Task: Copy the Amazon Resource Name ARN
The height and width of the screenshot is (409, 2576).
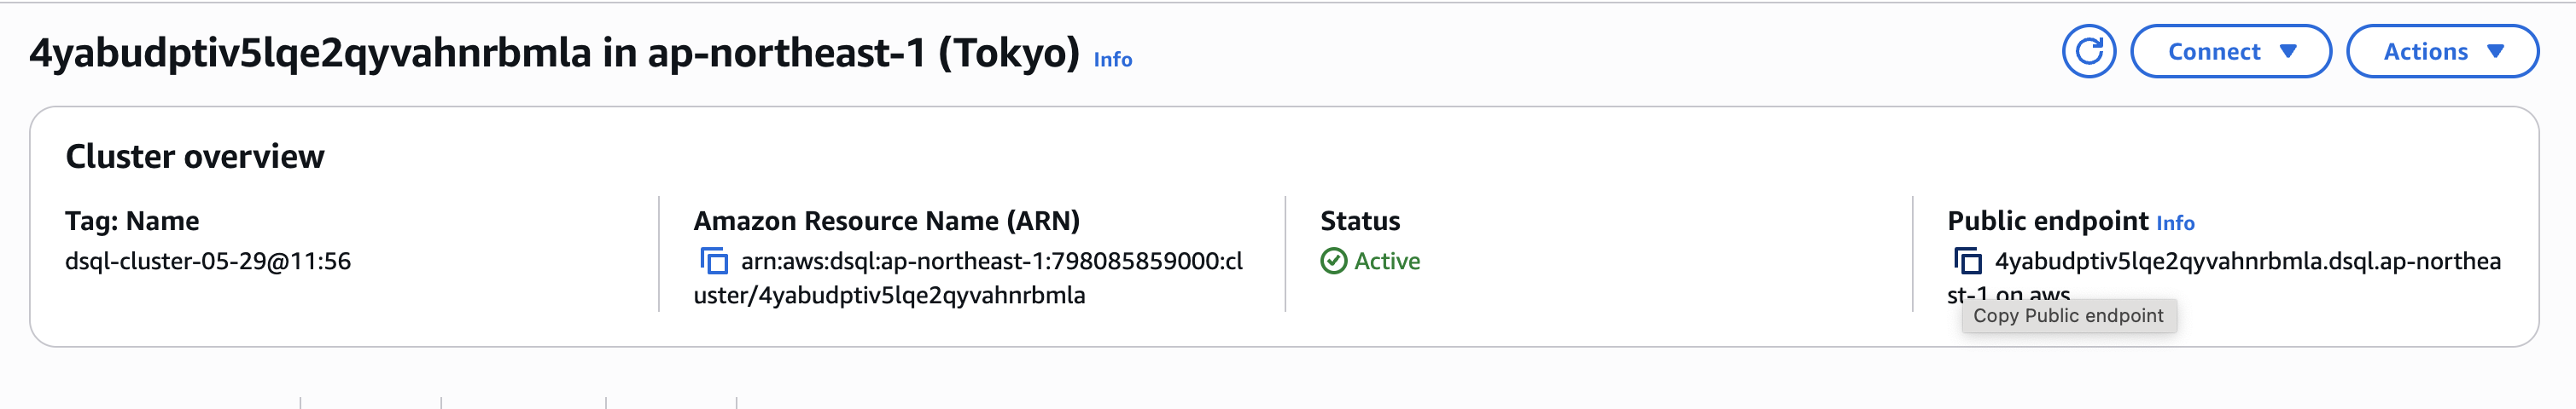Action: pyautogui.click(x=713, y=262)
